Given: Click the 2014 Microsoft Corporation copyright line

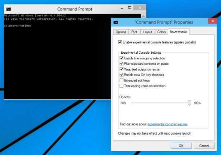Looking at the screenshot, I should coord(48,19).
